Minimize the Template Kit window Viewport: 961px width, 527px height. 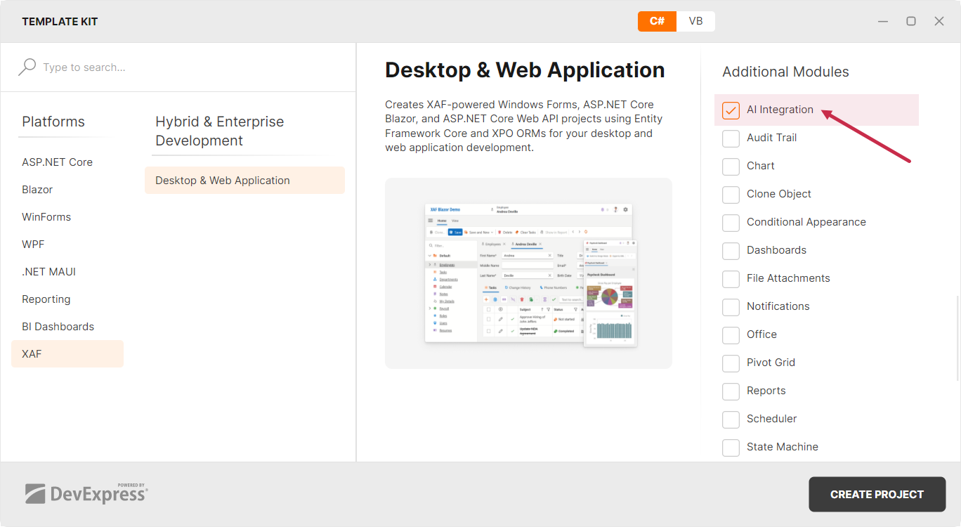[x=884, y=21]
